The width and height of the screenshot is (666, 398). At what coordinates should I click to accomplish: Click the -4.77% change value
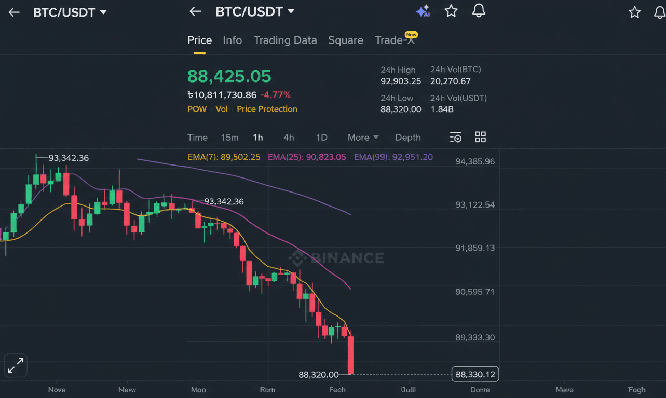[275, 95]
